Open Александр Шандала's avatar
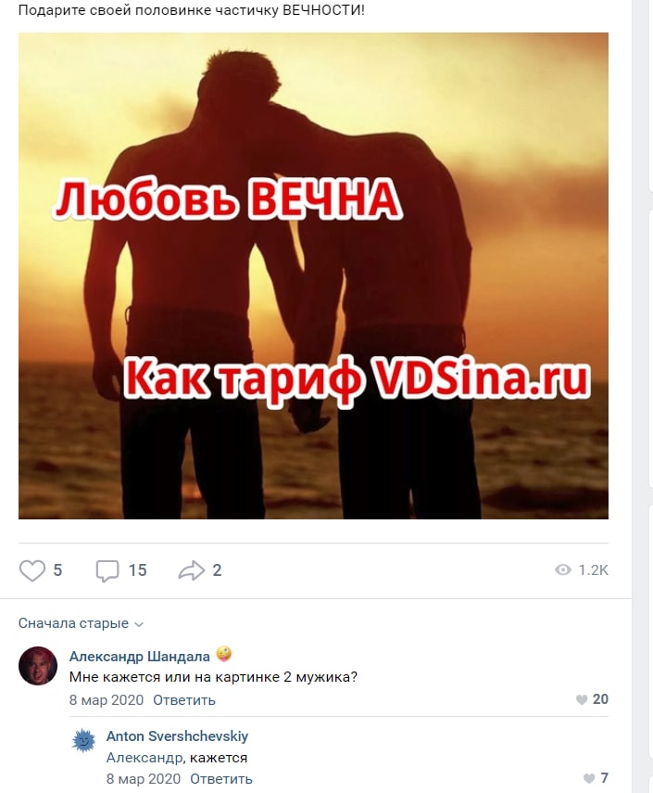 pos(38,666)
